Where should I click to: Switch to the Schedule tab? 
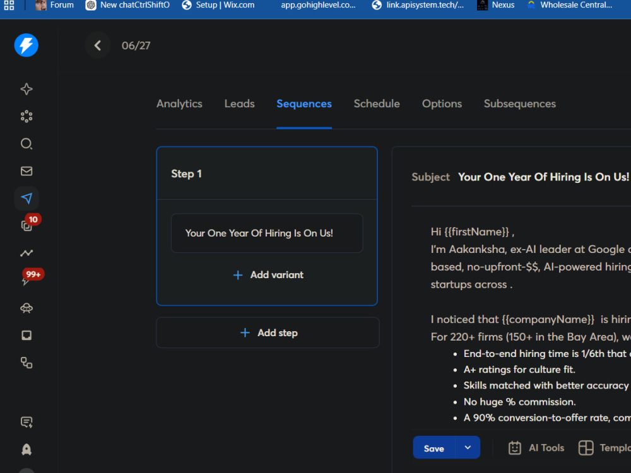coord(377,104)
